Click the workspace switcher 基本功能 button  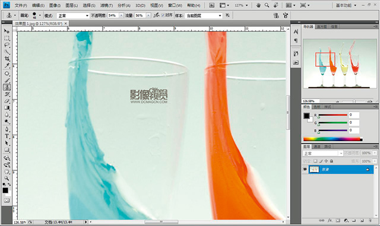(346, 5)
